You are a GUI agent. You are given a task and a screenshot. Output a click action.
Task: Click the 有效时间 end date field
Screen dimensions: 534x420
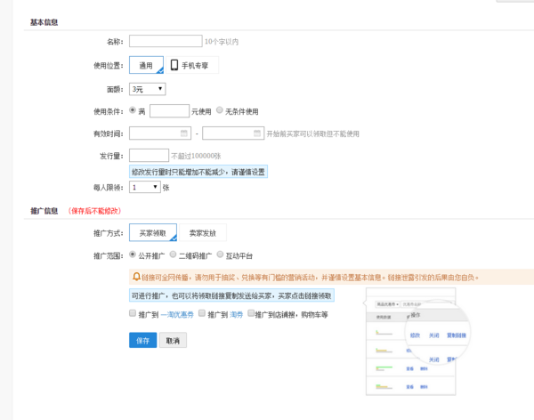point(233,133)
